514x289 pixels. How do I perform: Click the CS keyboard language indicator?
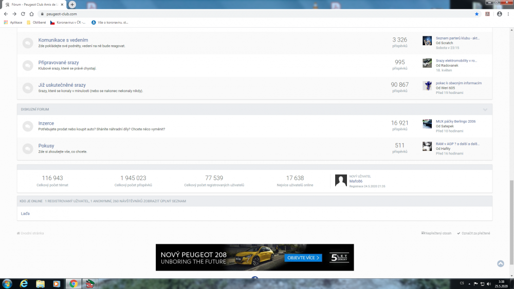(x=462, y=283)
